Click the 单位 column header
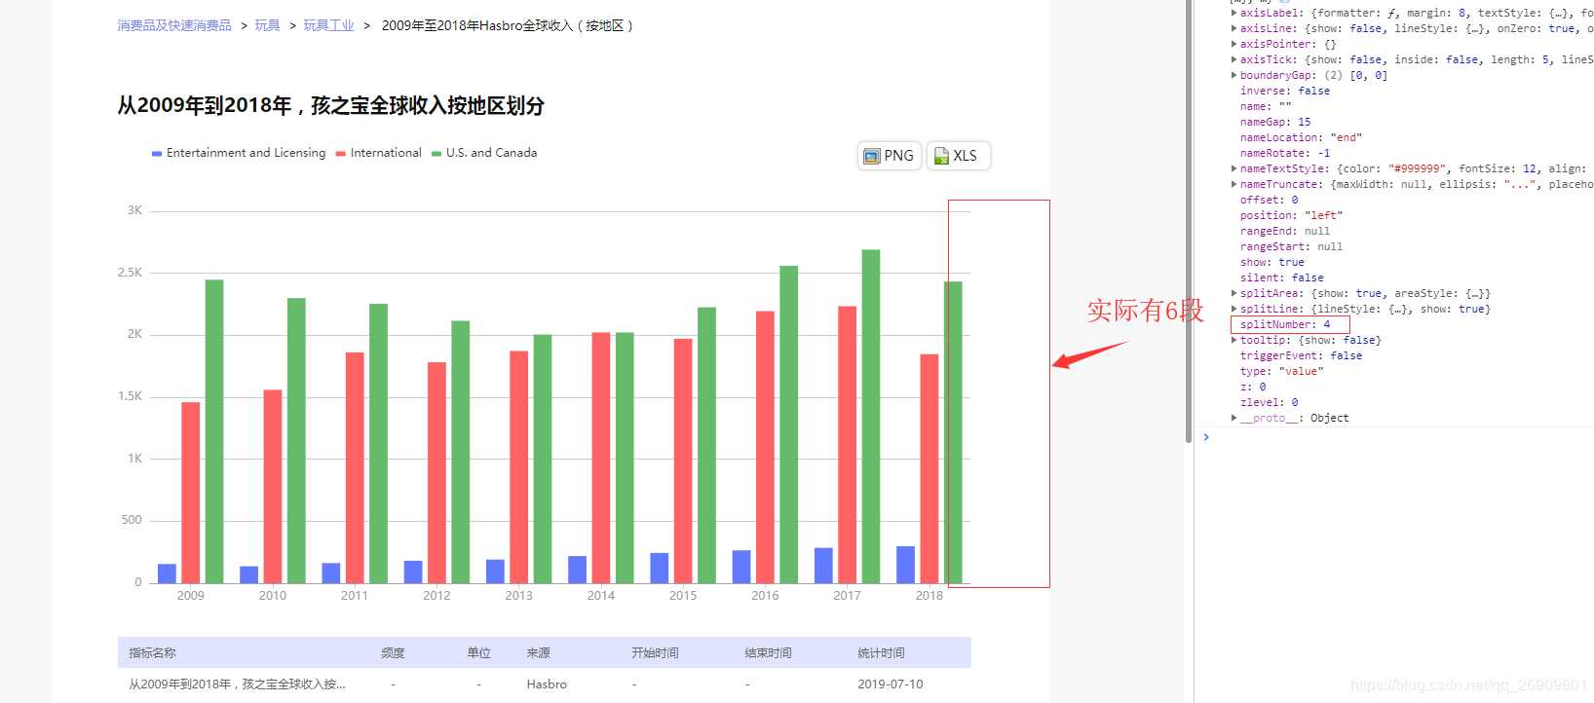Viewport: 1594px width, 703px height. 478,653
